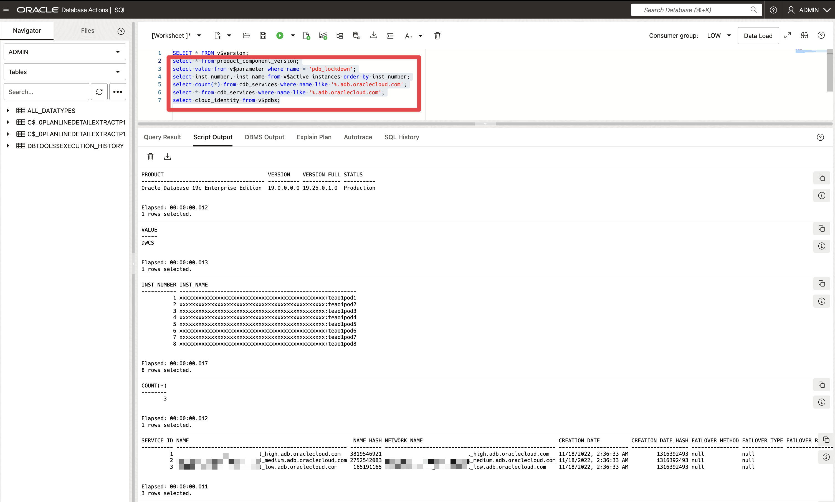Open the ADMIN schema dropdown
This screenshot has height=502, width=835.
pos(65,52)
